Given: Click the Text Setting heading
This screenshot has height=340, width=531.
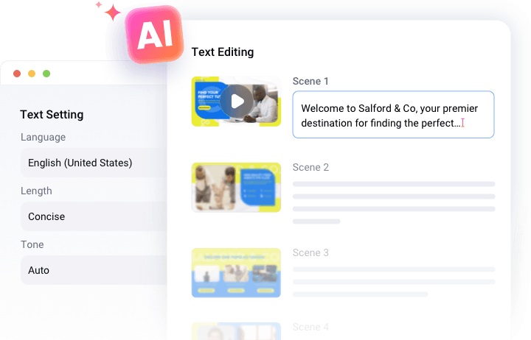Looking at the screenshot, I should 52,115.
